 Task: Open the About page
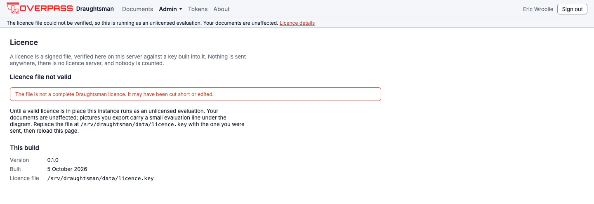tap(222, 9)
